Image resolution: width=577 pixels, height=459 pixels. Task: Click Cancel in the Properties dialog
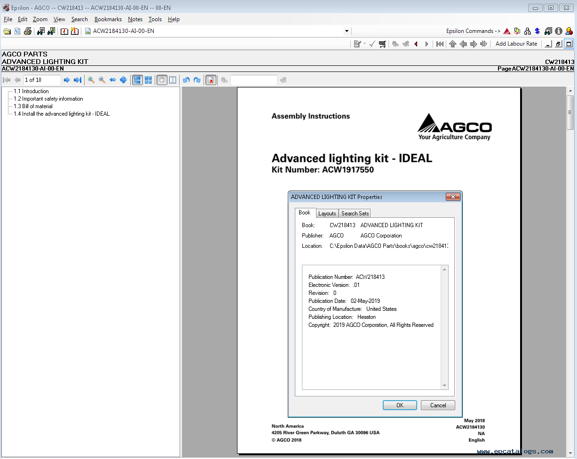(x=438, y=405)
